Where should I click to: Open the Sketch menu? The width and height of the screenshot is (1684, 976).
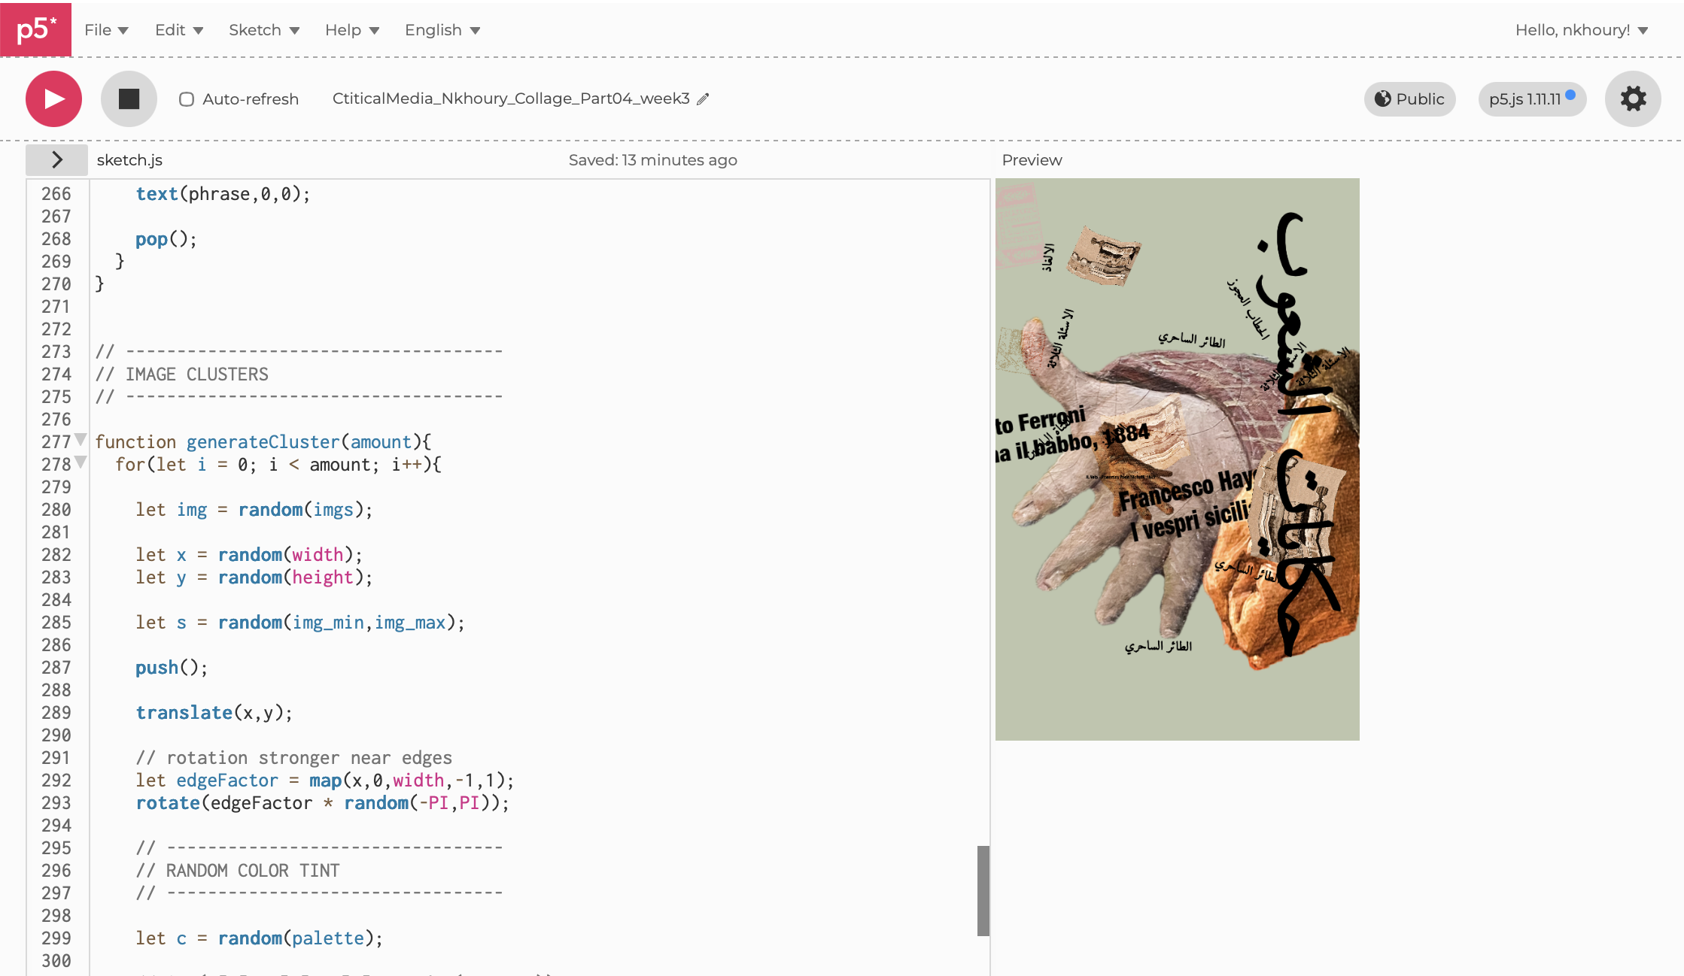pyautogui.click(x=263, y=30)
